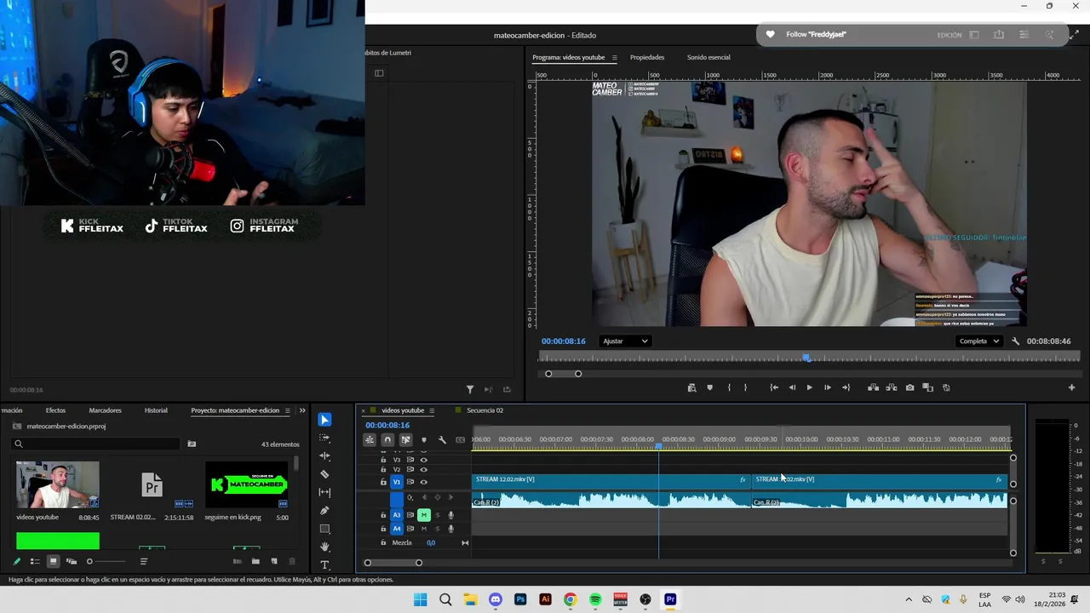This screenshot has width=1090, height=613.
Task: Create new bin in Project panel
Action: (x=255, y=561)
